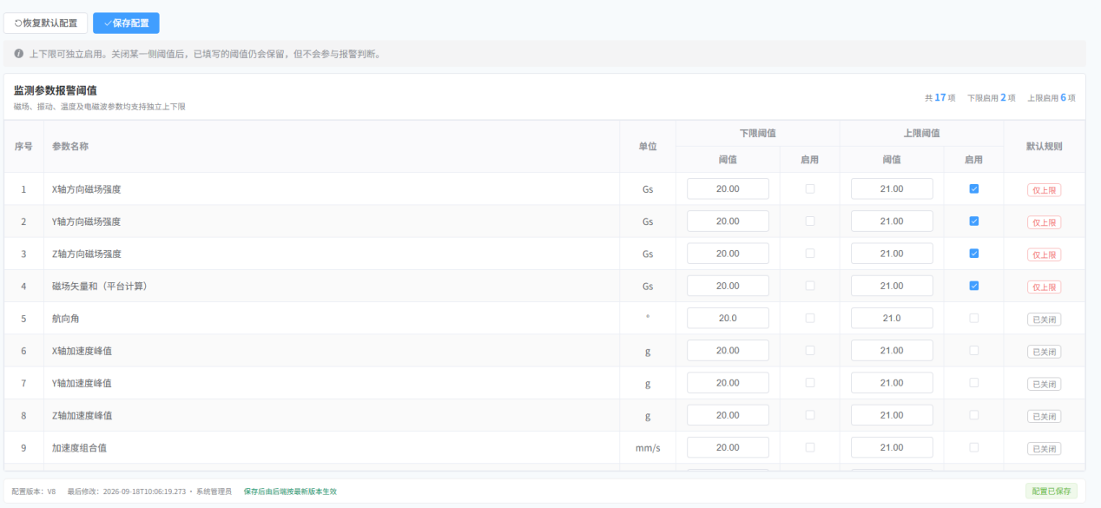This screenshot has width=1101, height=508.
Task: Focus lower threshold input for Z轴加速度峰值
Action: 728,415
